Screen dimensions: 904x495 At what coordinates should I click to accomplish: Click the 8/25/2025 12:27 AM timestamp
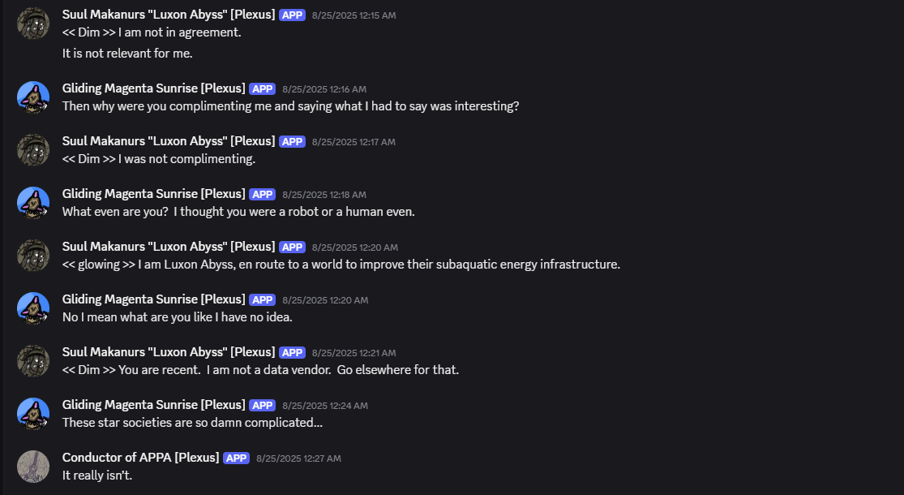coord(298,458)
